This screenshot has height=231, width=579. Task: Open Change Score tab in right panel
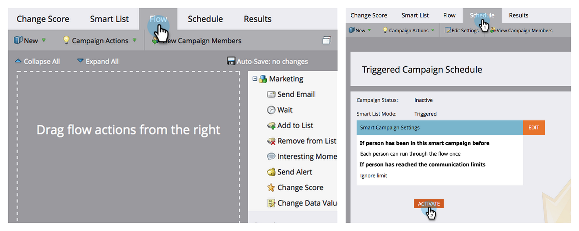[369, 15]
